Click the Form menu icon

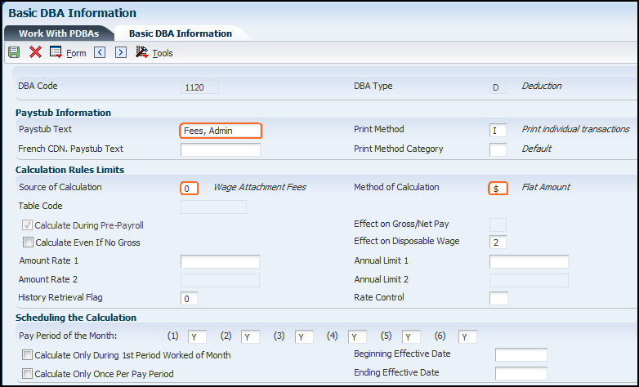(x=56, y=52)
